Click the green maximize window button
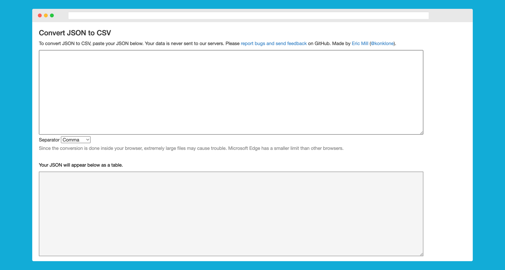The width and height of the screenshot is (505, 270). 52,16
